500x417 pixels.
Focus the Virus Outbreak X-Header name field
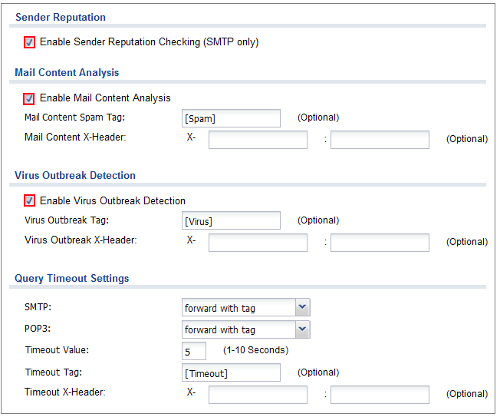coord(258,242)
